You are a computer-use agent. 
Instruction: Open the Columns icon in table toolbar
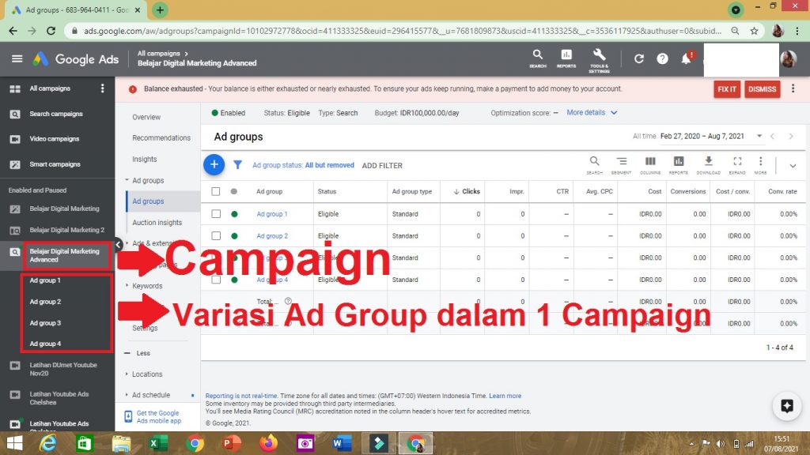coord(649,164)
